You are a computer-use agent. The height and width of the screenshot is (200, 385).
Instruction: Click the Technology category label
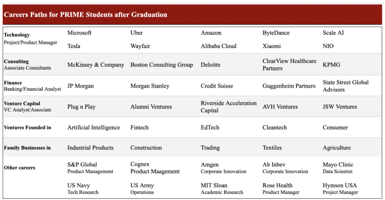17,35
